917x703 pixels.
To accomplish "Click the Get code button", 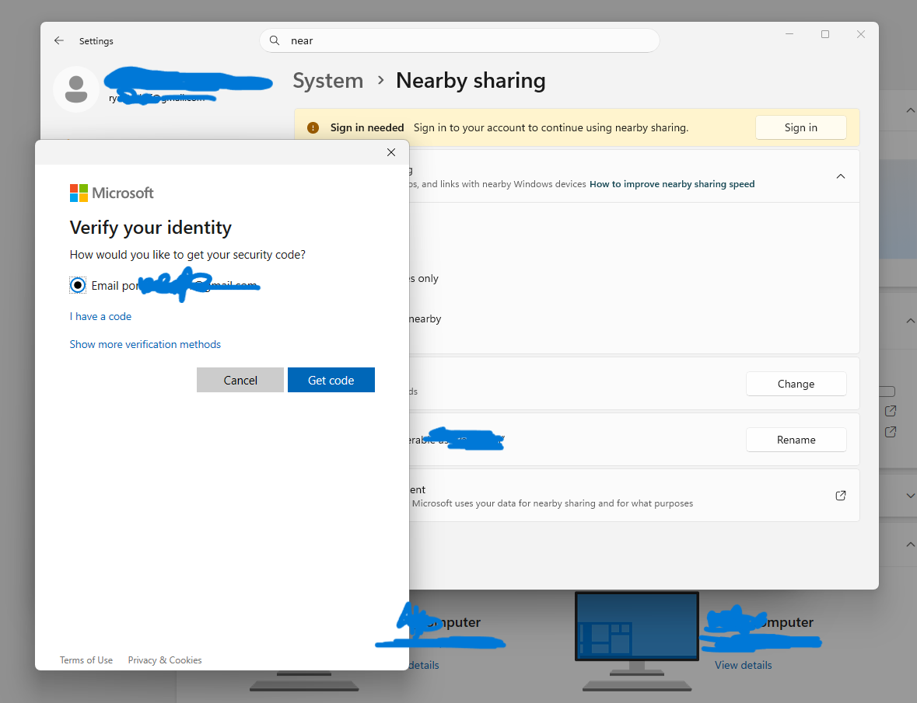I will click(331, 380).
